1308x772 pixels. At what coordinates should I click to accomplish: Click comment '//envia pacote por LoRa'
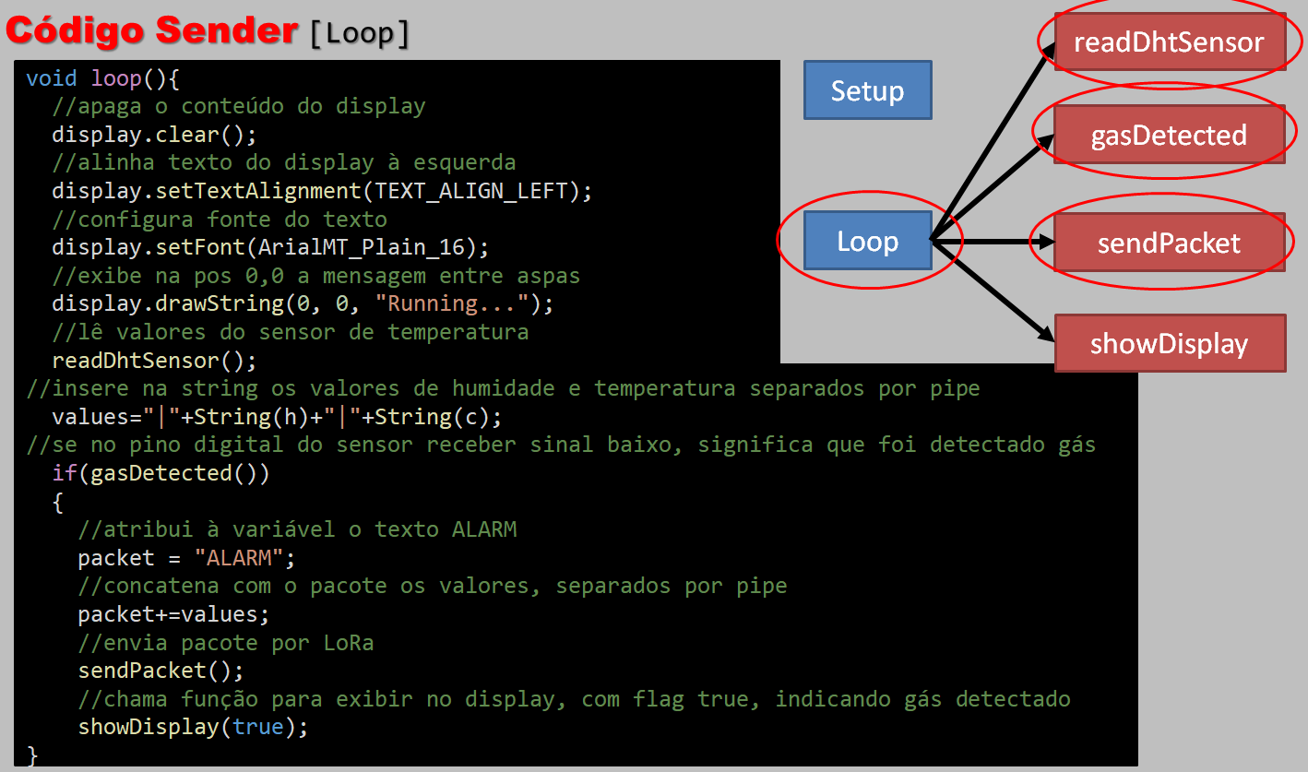click(x=226, y=643)
